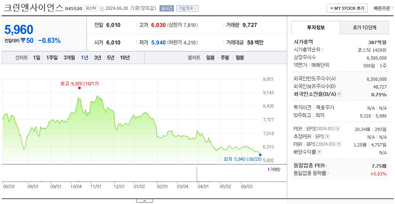Viewport: 395px width, 204px height.
Task: Show the 월봉 monthly candle chart
Action: point(240,58)
